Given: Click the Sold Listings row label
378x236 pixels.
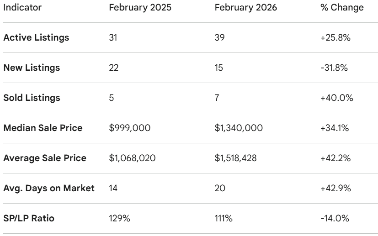Looking at the screenshot, I should point(32,98).
